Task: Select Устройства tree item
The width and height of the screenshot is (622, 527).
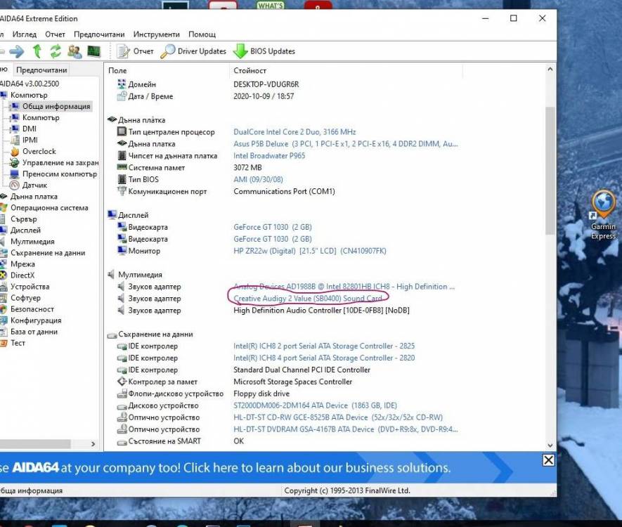Action: [30, 287]
